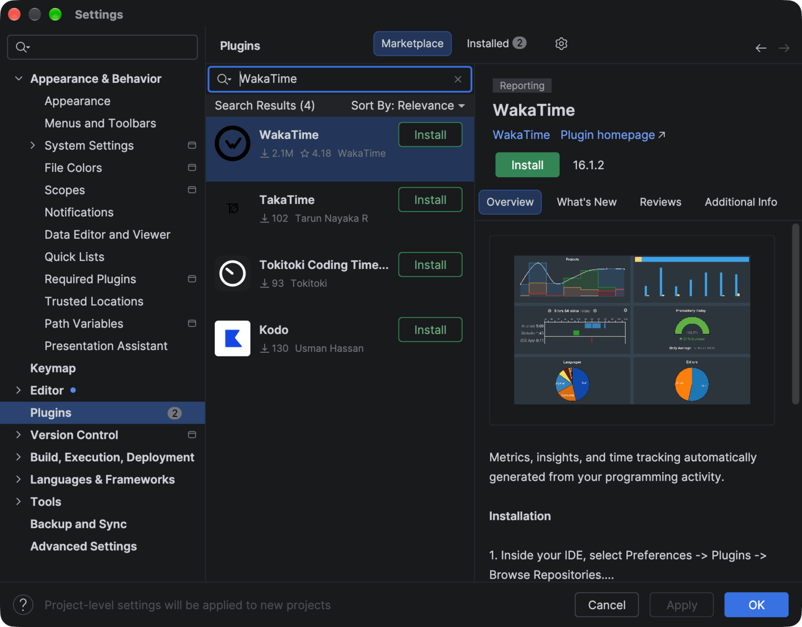Click WakaTime rating star icon
Viewport: 802px width, 627px height.
pyautogui.click(x=305, y=153)
